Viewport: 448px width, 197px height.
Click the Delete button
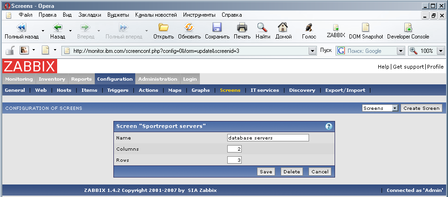pos(292,172)
